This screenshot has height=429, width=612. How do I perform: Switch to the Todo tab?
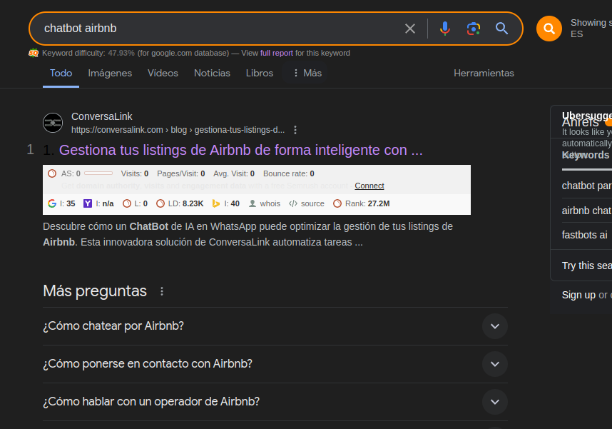61,73
